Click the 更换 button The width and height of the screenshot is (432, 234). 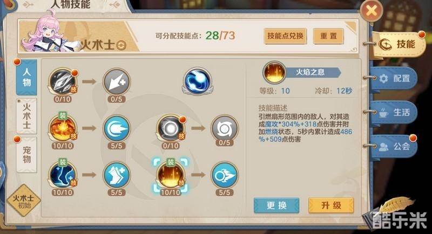[276, 205]
